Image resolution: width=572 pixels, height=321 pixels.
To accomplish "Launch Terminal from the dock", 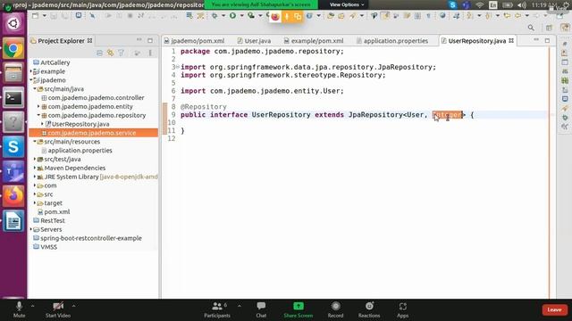I will coord(13,97).
